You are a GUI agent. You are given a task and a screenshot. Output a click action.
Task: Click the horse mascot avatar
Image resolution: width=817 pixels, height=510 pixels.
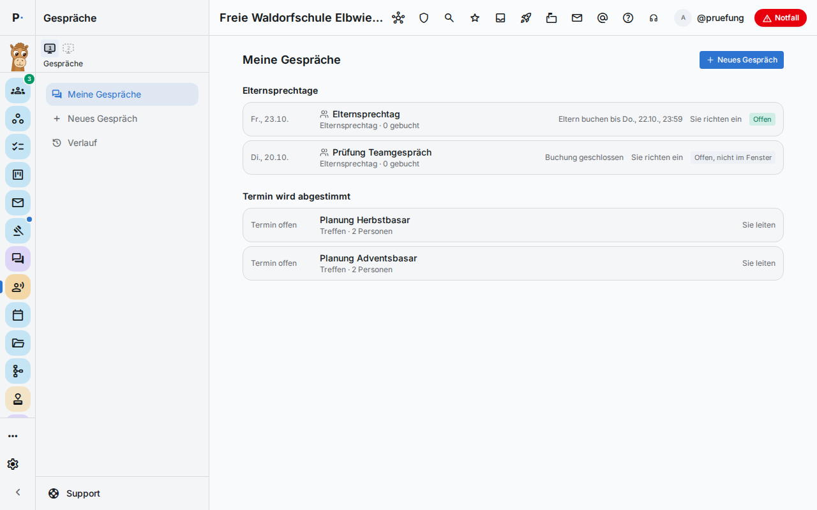click(19, 56)
